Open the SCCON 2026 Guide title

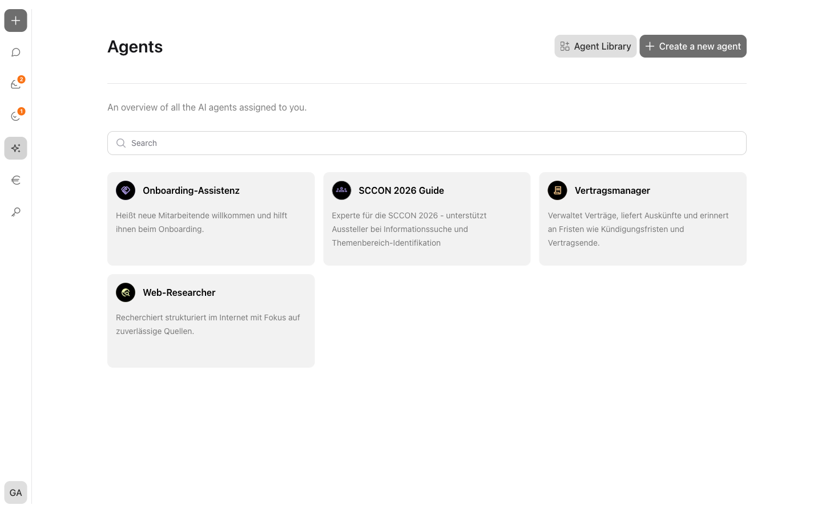[401, 190]
